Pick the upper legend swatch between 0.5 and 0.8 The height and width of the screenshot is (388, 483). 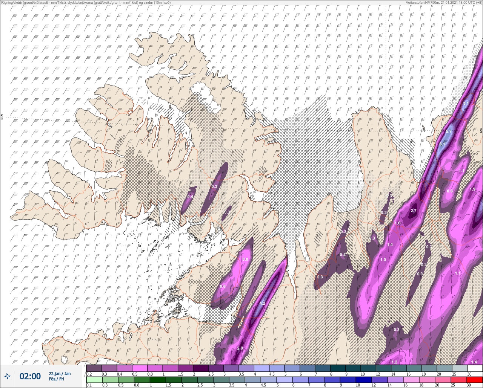coord(140,368)
